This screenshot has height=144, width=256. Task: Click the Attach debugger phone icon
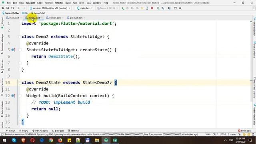click(x=147, y=8)
